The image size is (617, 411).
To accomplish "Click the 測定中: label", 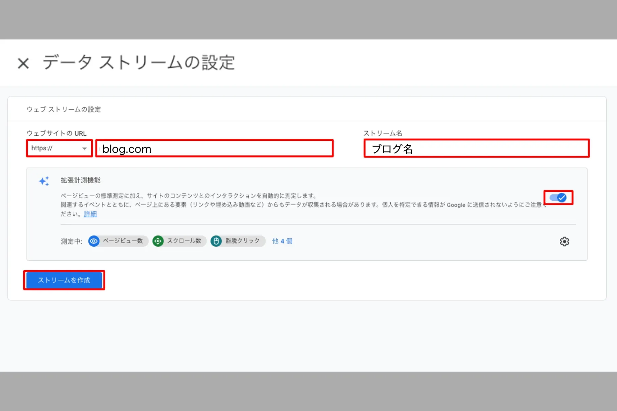I will coord(72,241).
